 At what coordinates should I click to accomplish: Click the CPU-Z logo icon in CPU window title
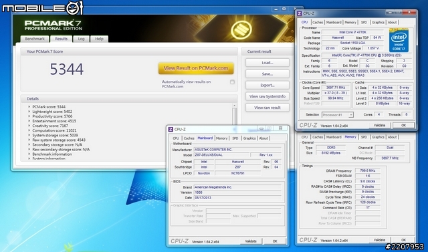[x=300, y=13]
